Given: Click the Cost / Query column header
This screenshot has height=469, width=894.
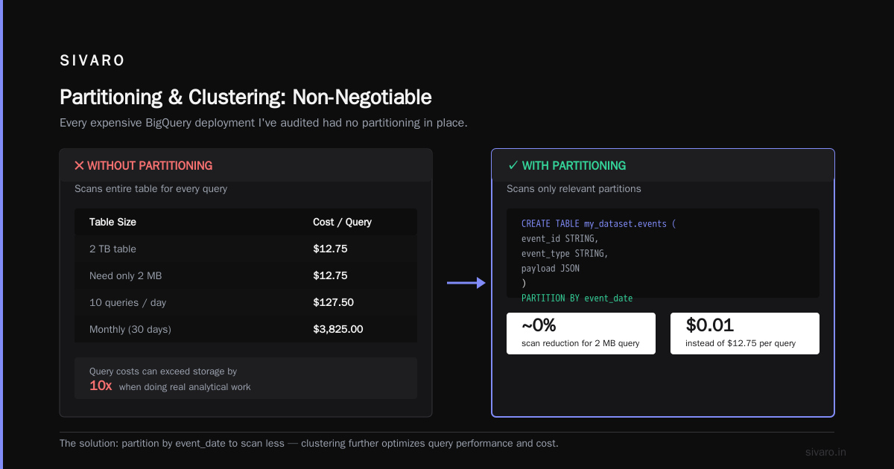Looking at the screenshot, I should [x=342, y=222].
